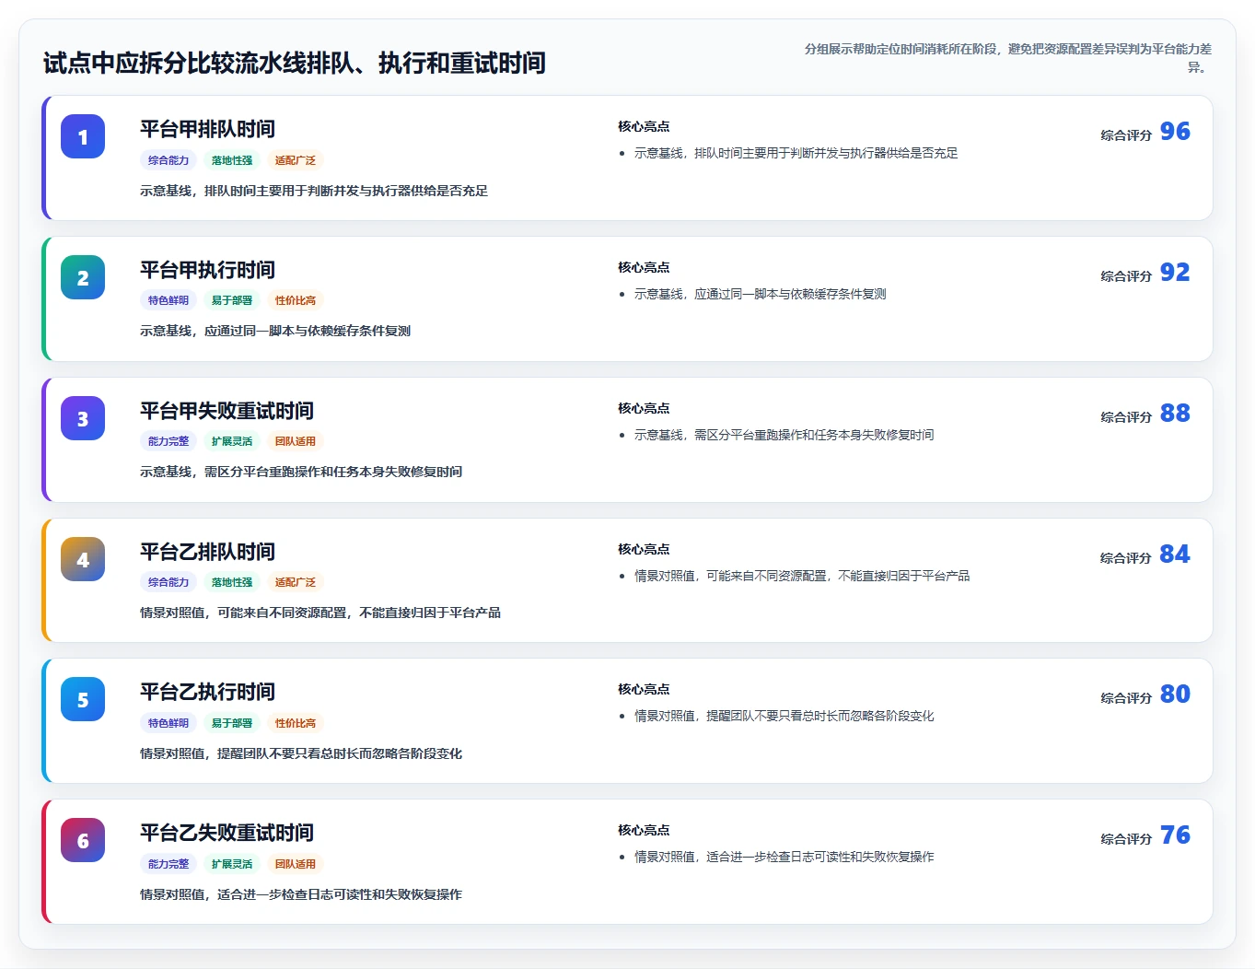Click the number 4 rank badge

pyautogui.click(x=83, y=559)
